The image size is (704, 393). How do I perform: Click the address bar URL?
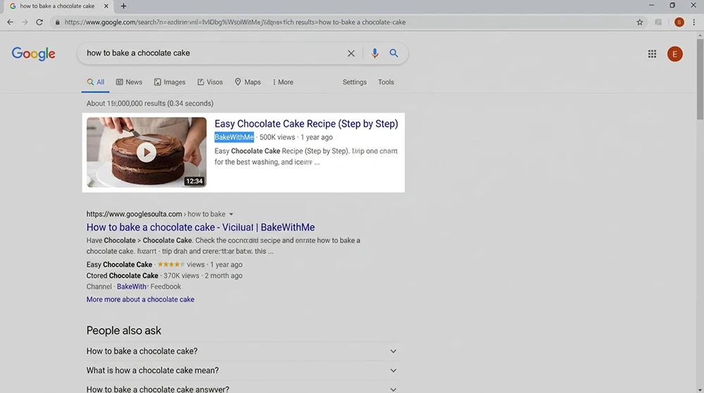(x=235, y=22)
